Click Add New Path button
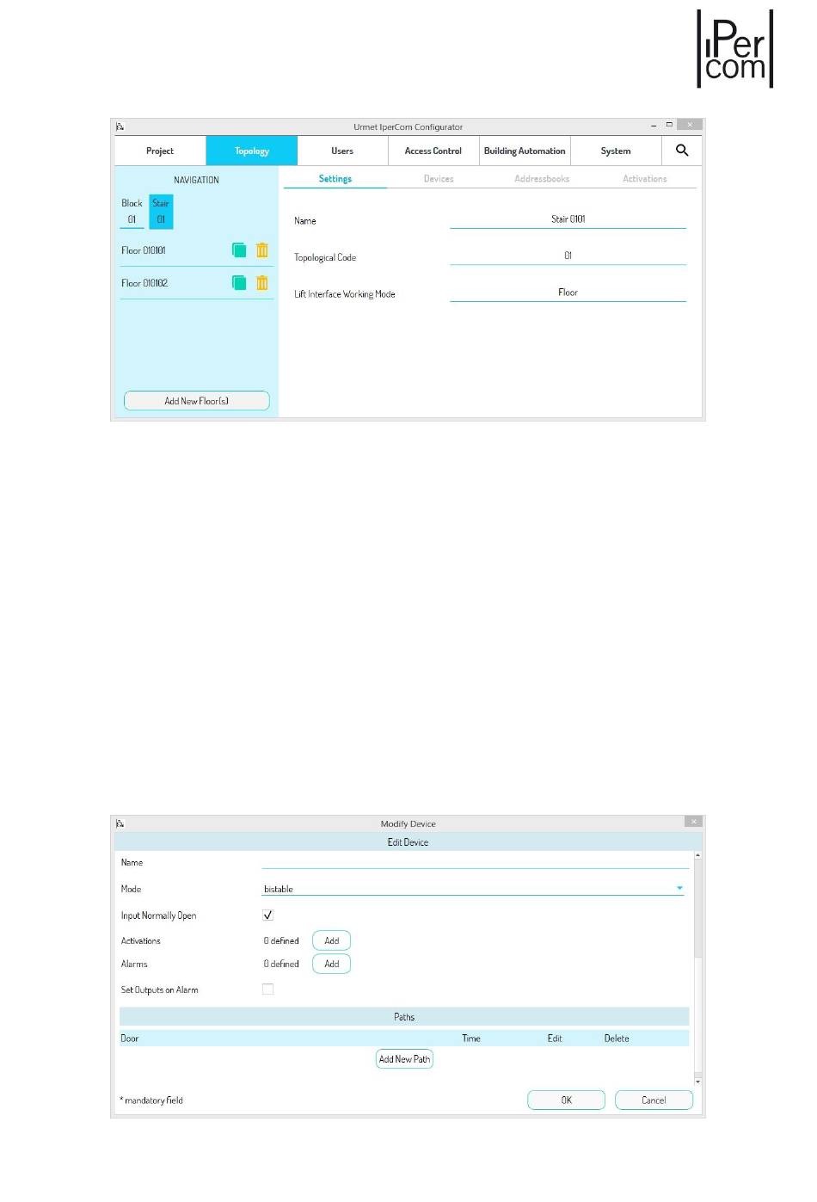This screenshot has height=1202, width=817. coord(404,1059)
